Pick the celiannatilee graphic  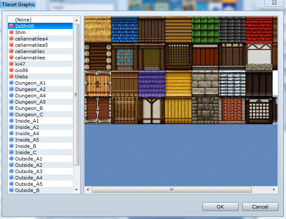(40, 58)
